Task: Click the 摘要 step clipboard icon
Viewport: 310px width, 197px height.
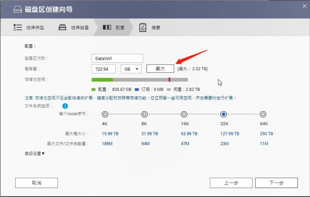Action: tap(143, 27)
